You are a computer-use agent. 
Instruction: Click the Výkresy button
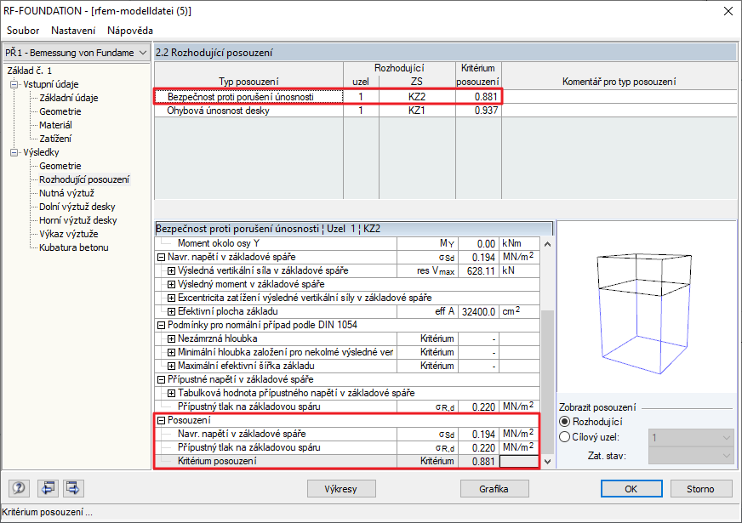[341, 488]
